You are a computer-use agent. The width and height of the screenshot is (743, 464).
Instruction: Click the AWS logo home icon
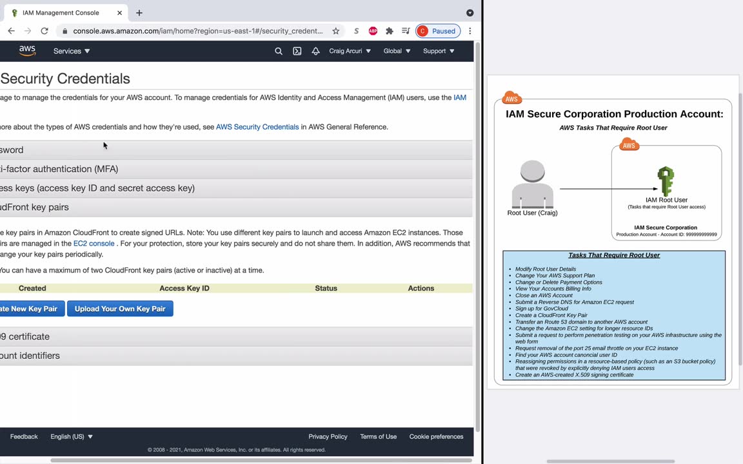click(x=27, y=51)
